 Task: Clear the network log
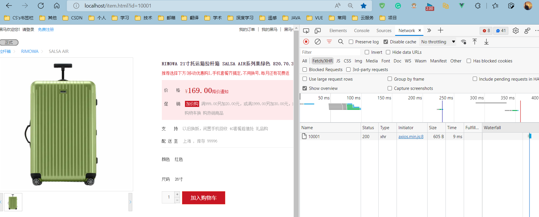click(x=318, y=42)
